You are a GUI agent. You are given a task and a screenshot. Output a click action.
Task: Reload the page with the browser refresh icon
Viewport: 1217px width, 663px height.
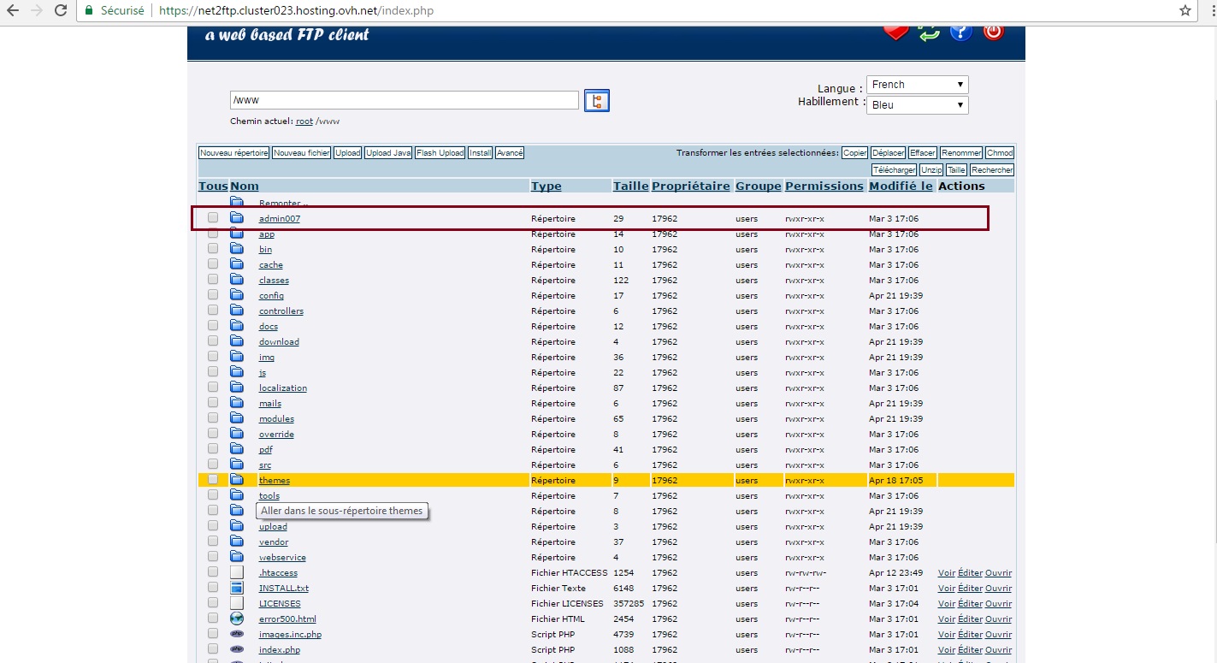tap(61, 11)
